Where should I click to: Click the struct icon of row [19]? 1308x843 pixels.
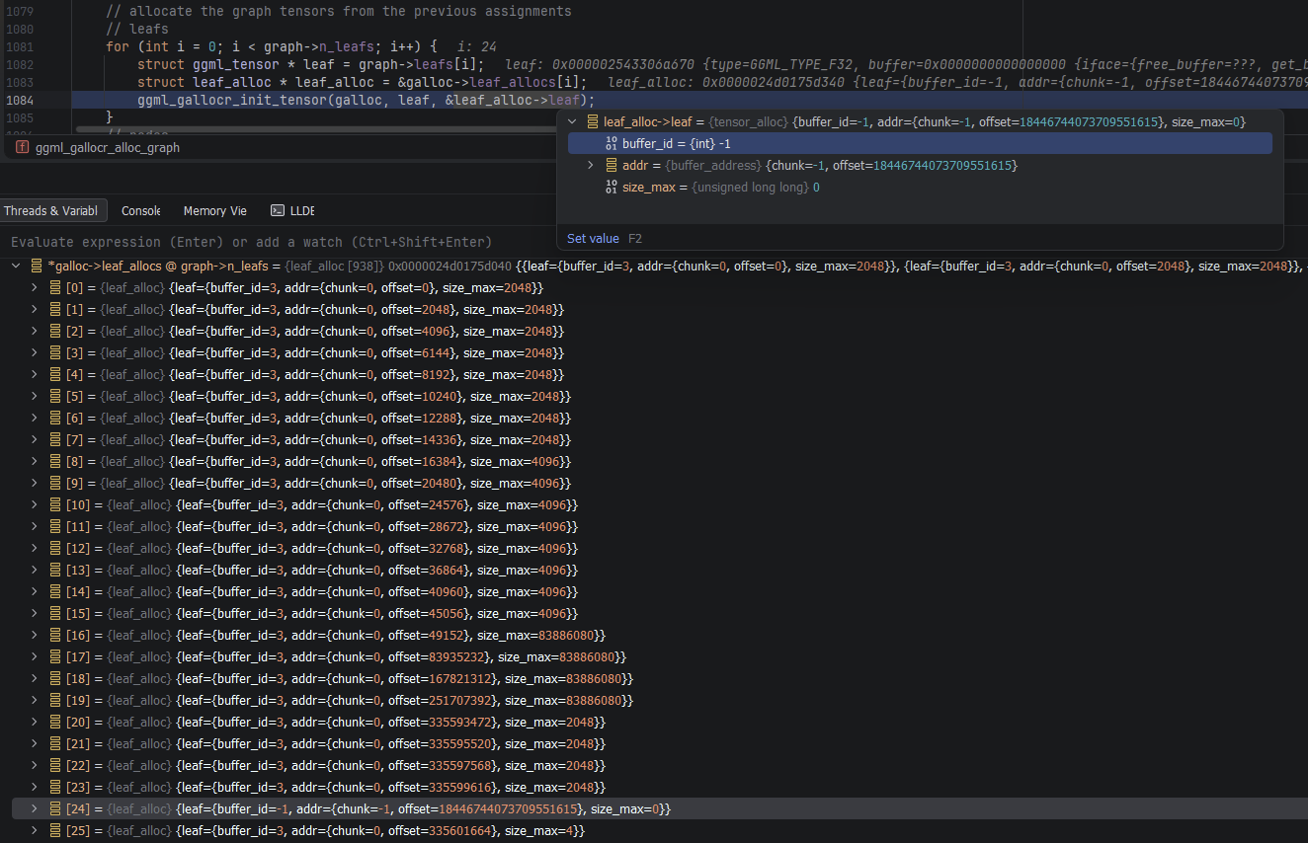point(55,700)
